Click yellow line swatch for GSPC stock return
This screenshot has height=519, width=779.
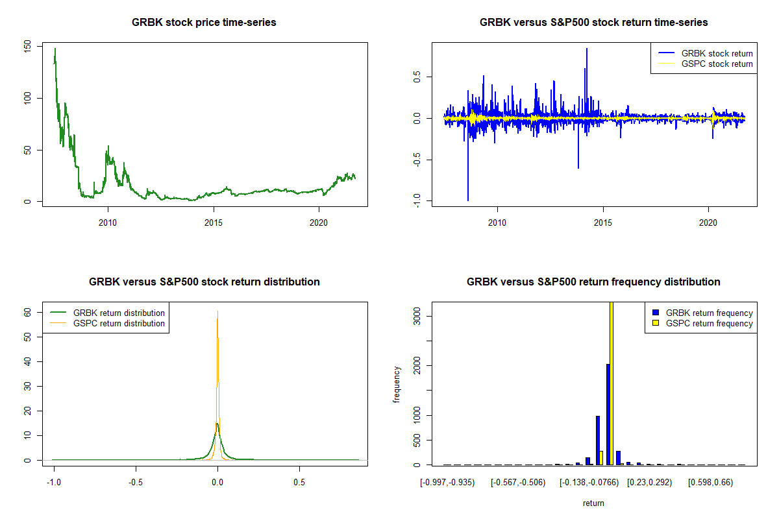665,64
